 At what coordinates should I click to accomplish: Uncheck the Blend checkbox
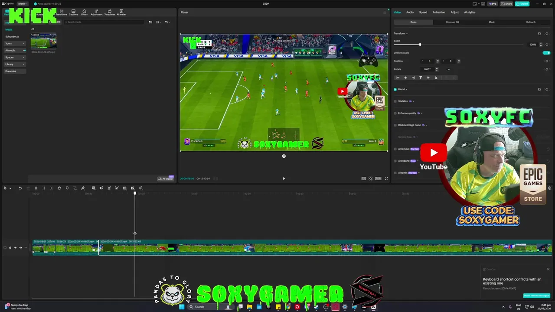(x=395, y=89)
